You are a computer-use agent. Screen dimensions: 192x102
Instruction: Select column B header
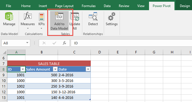tap(42, 52)
